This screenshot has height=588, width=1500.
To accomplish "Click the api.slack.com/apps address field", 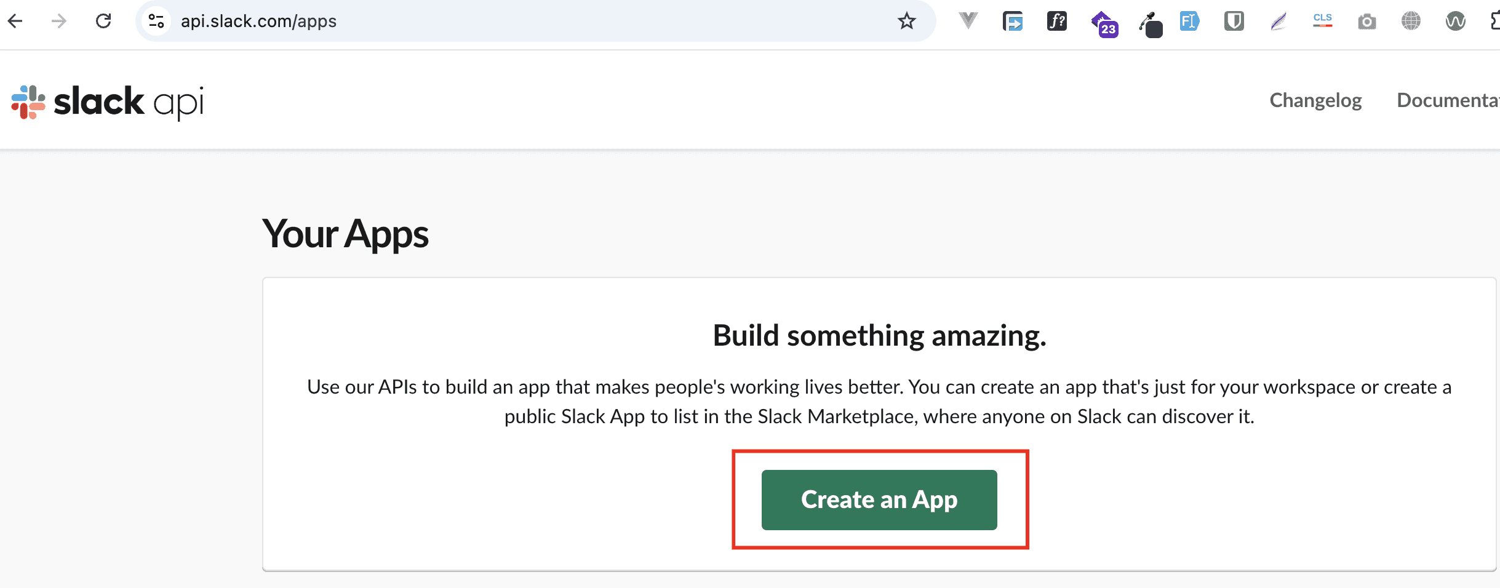I will pos(535,21).
